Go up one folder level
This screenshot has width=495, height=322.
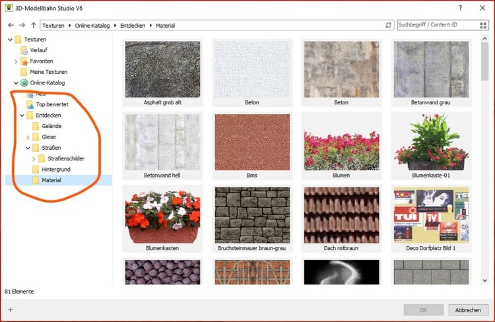(34, 25)
